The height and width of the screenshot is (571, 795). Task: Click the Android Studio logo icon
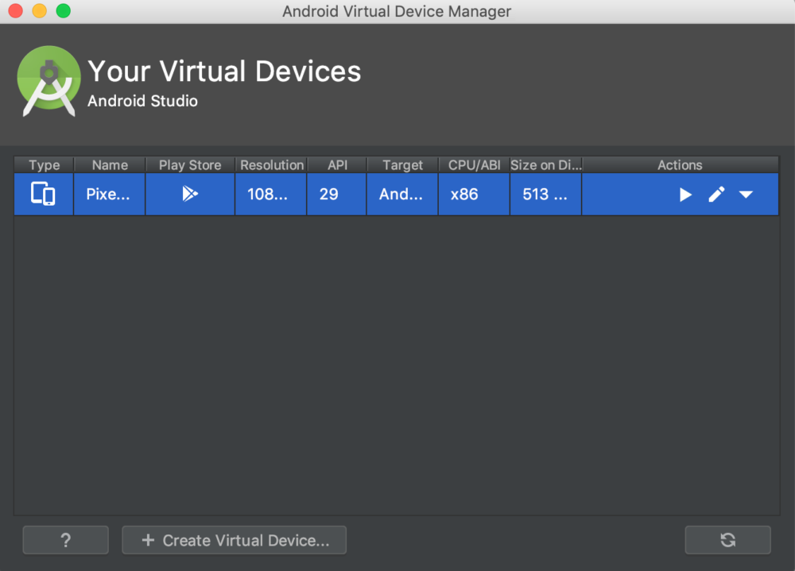[x=48, y=81]
